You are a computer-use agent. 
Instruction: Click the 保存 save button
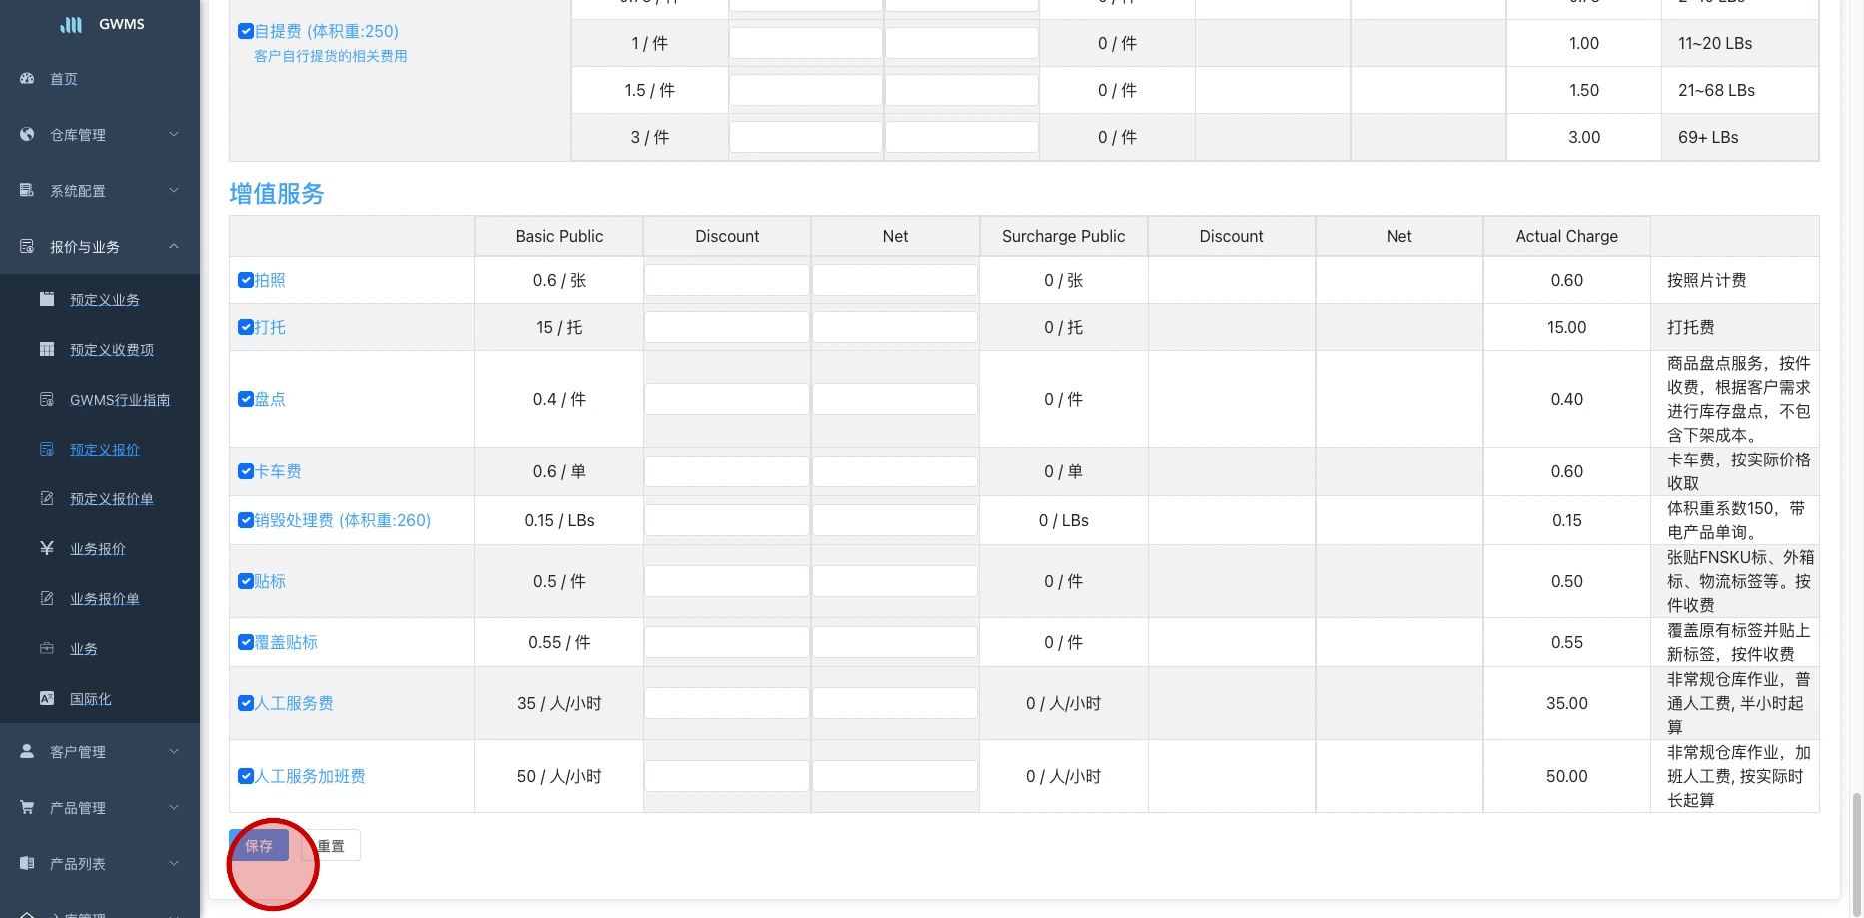[259, 846]
